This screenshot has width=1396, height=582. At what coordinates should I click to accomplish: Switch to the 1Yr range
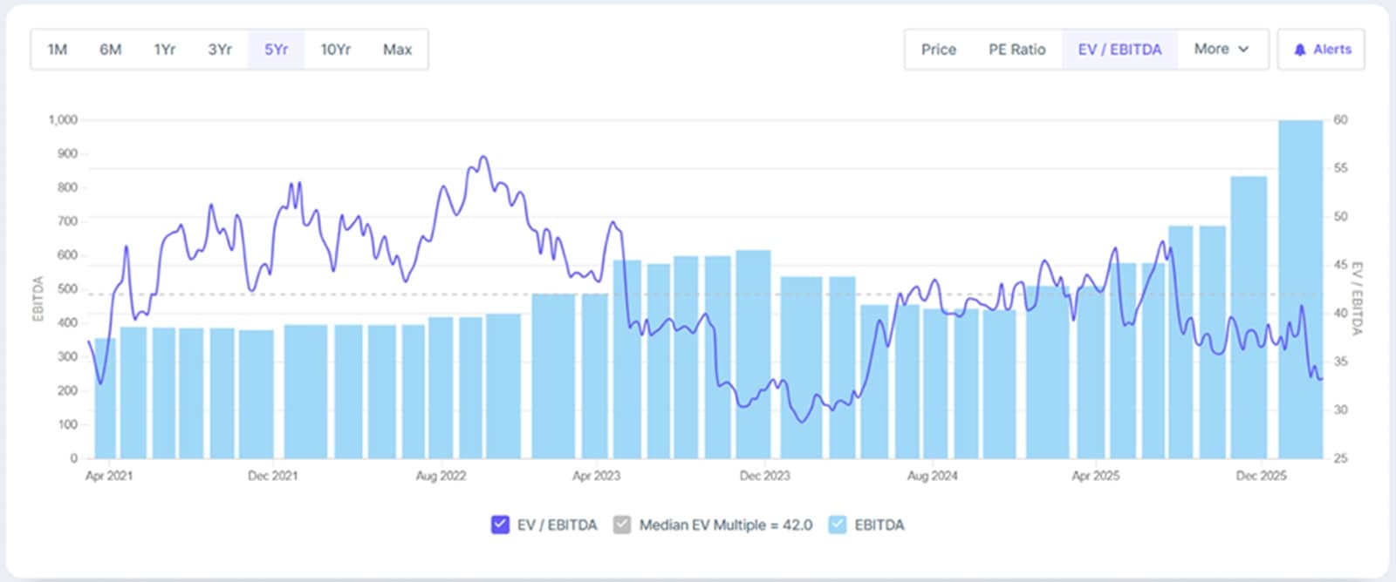(165, 50)
